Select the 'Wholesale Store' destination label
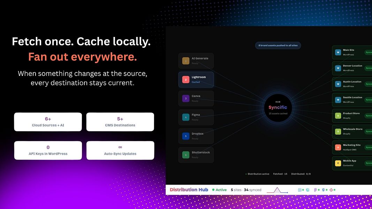Image resolution: width=372 pixels, height=209 pixels. pos(353,129)
